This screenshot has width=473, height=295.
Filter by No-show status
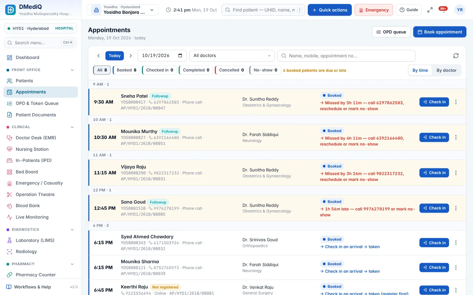tap(265, 70)
